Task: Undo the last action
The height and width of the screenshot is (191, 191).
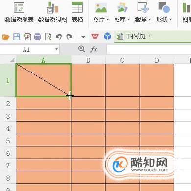Action: pyautogui.click(x=59, y=37)
